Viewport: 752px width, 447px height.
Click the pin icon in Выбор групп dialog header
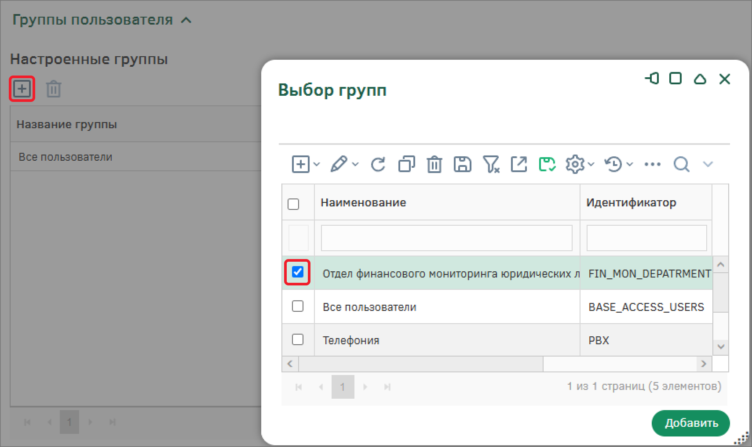point(652,79)
